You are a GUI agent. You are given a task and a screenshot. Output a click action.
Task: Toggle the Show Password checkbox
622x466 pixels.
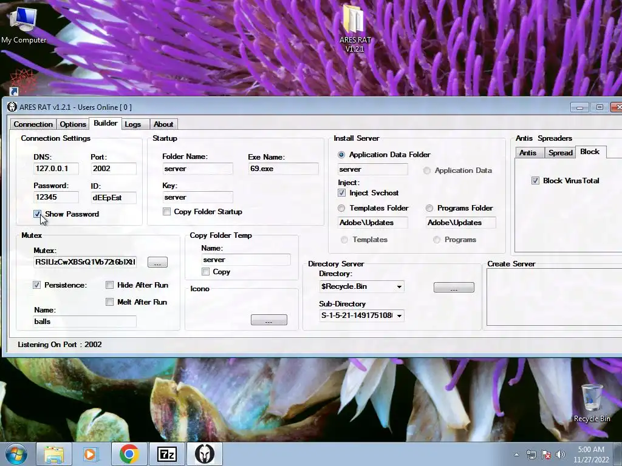click(37, 214)
